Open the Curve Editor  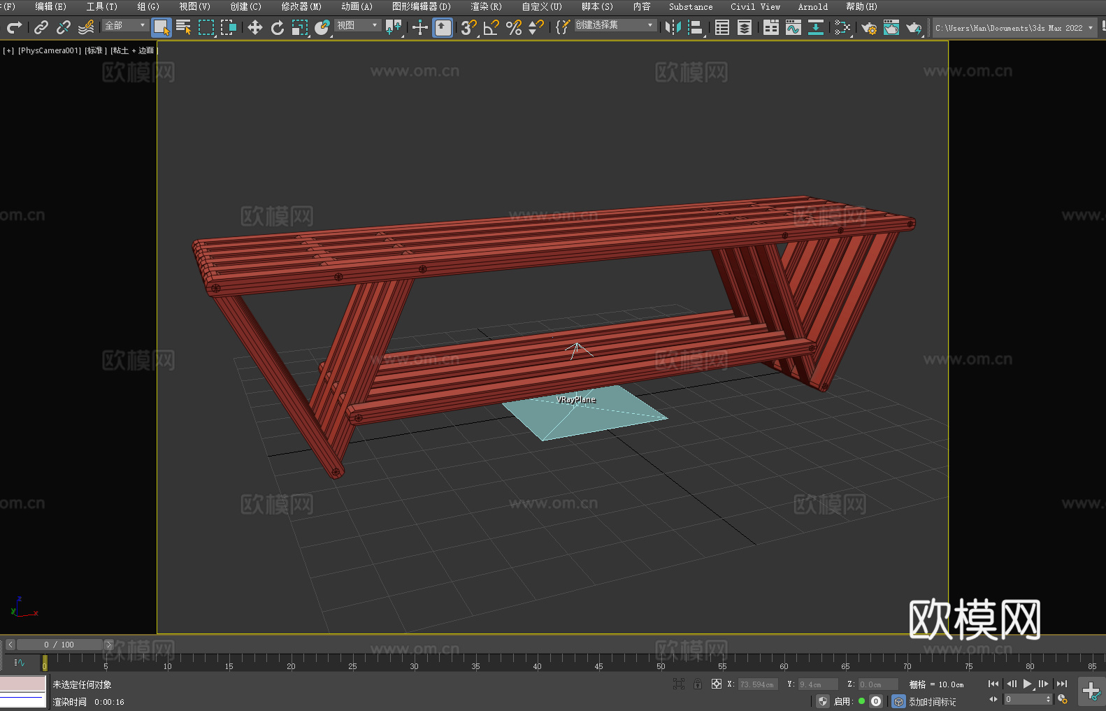pos(793,27)
